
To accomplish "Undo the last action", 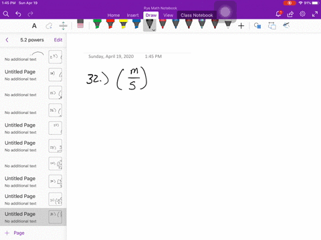I will [18, 14].
